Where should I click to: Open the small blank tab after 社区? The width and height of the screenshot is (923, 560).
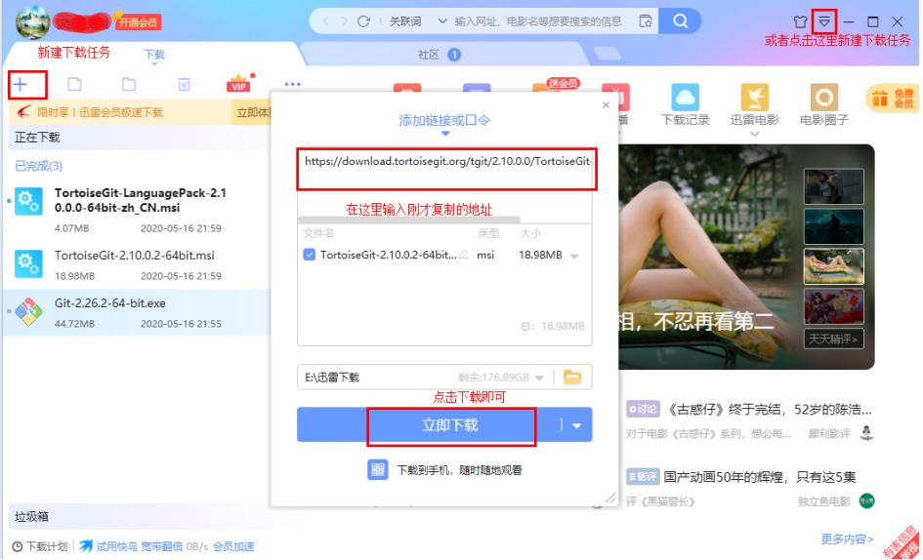[x=608, y=54]
